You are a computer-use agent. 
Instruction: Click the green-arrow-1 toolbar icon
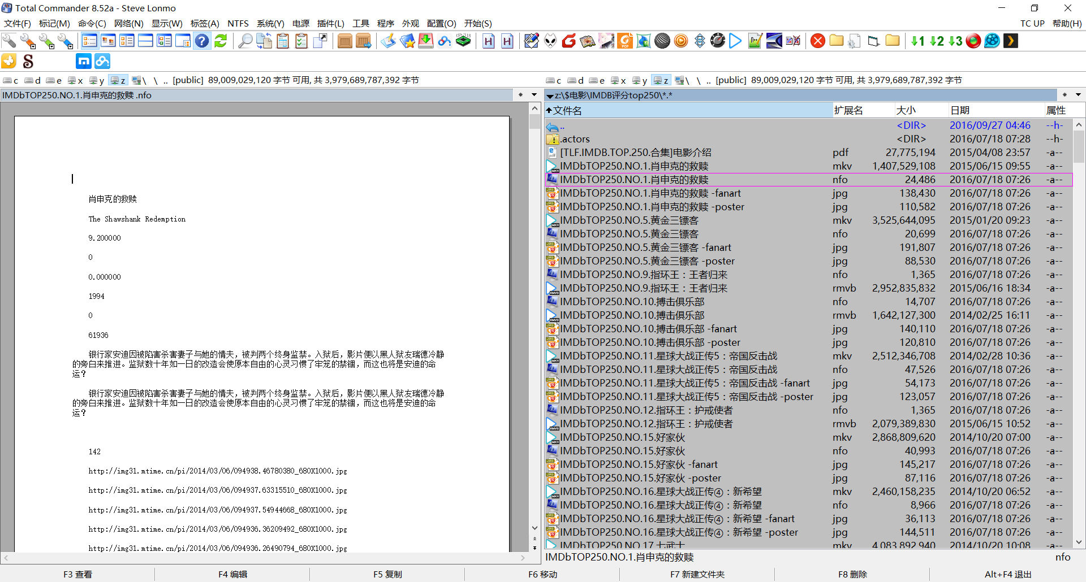tap(917, 41)
